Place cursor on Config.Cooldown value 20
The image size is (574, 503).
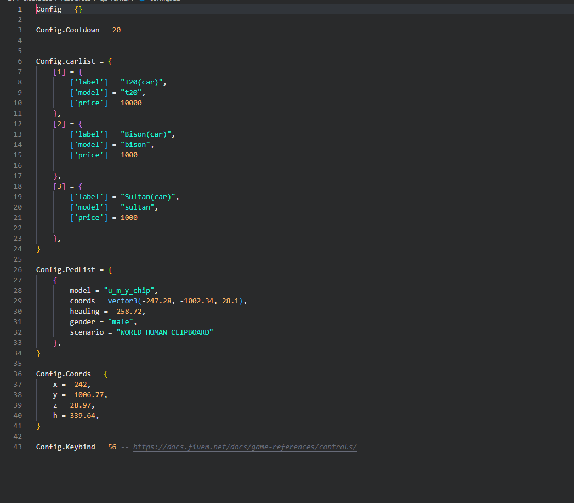click(116, 30)
